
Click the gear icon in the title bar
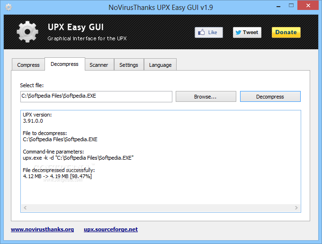(x=9, y=8)
